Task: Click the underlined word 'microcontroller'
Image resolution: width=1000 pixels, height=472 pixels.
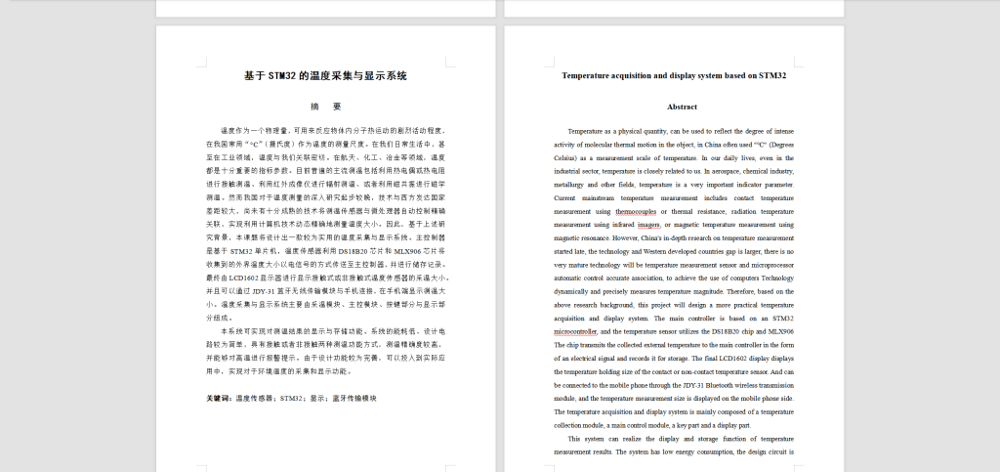Action: [x=575, y=331]
